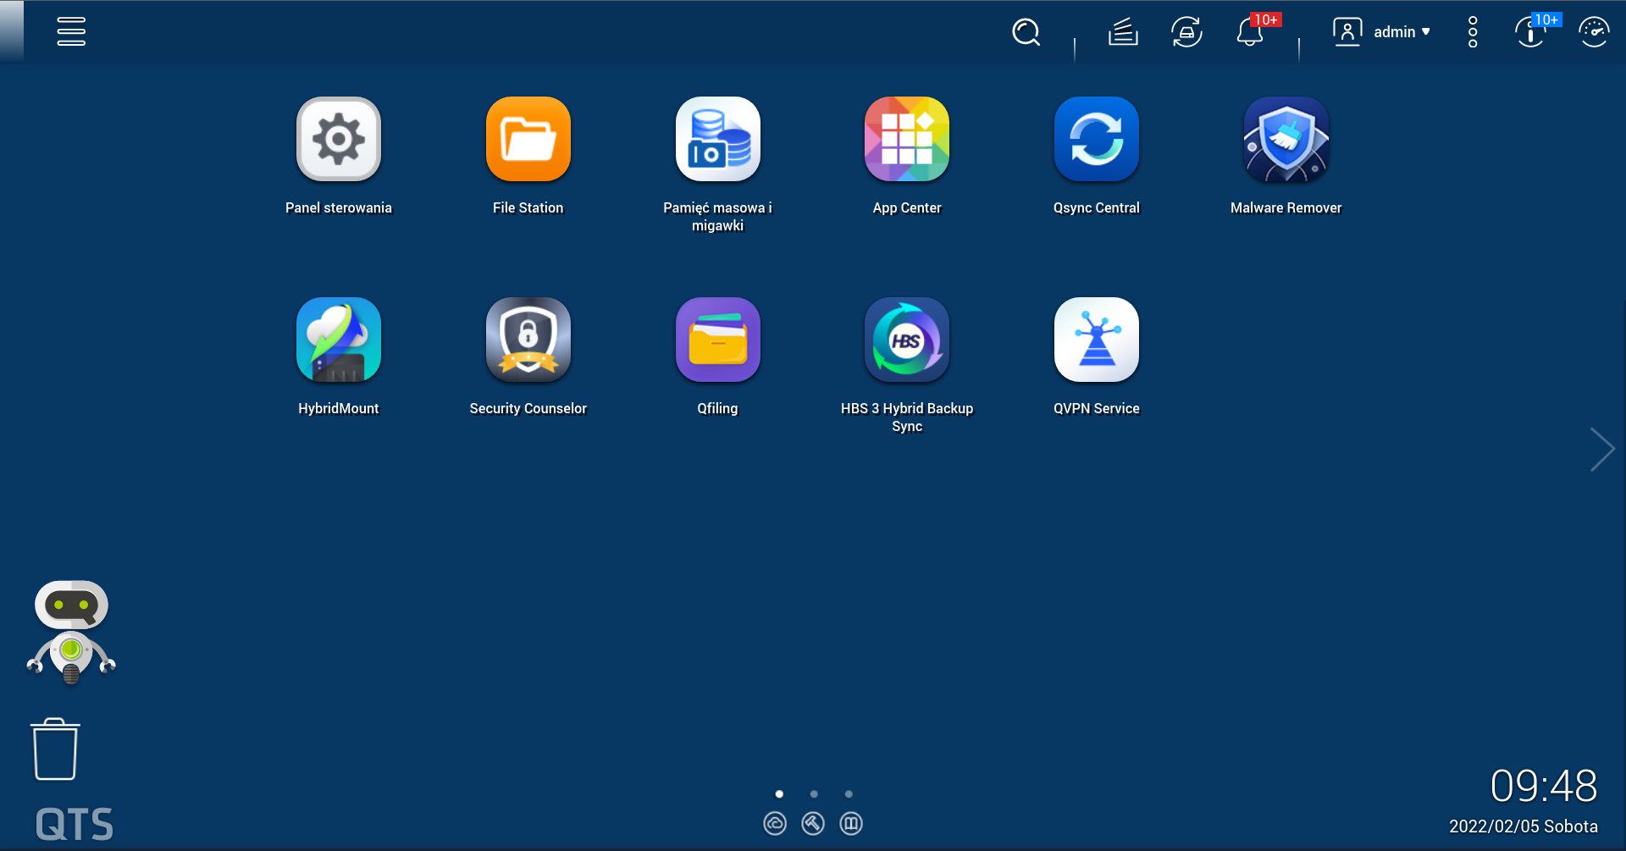Open event notifications bell
The height and width of the screenshot is (851, 1626).
(1250, 32)
